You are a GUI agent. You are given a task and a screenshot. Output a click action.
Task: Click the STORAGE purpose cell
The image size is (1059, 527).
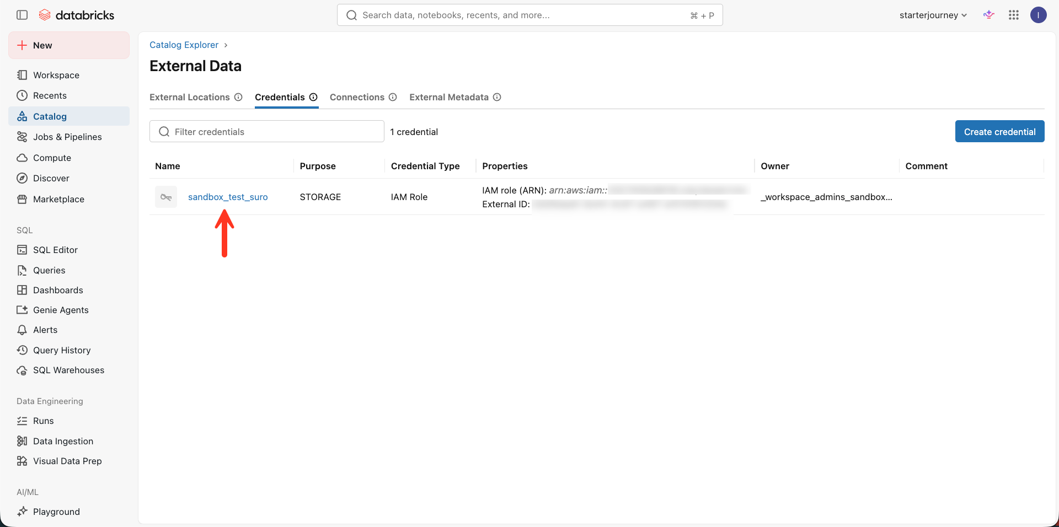tap(320, 197)
